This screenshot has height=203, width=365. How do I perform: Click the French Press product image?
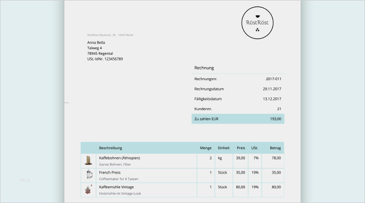89,175
